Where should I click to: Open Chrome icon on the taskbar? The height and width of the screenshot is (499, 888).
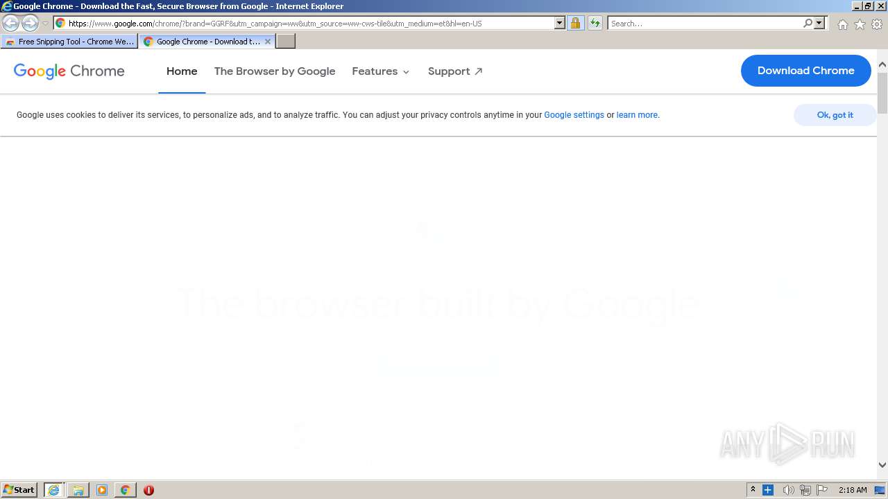(125, 490)
